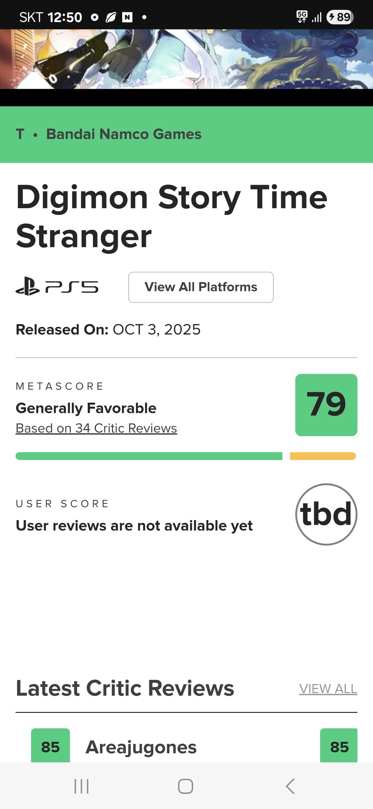Image resolution: width=373 pixels, height=809 pixels.
Task: Tap the PS5 platform logo
Action: point(57,287)
